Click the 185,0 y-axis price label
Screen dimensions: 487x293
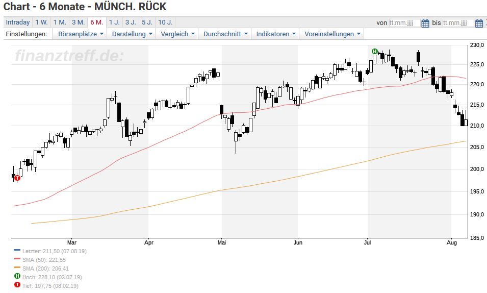477,238
